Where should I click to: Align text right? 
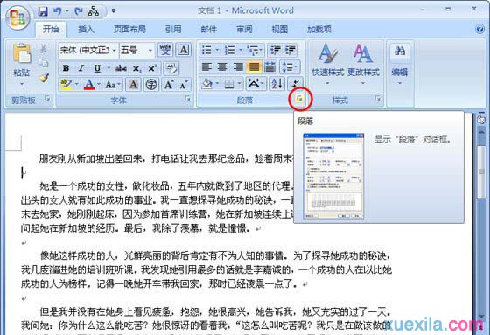pyautogui.click(x=238, y=66)
